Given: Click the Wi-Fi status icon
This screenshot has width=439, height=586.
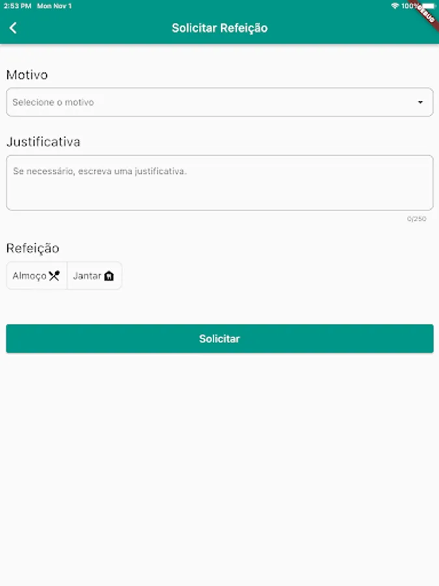Looking at the screenshot, I should (394, 6).
